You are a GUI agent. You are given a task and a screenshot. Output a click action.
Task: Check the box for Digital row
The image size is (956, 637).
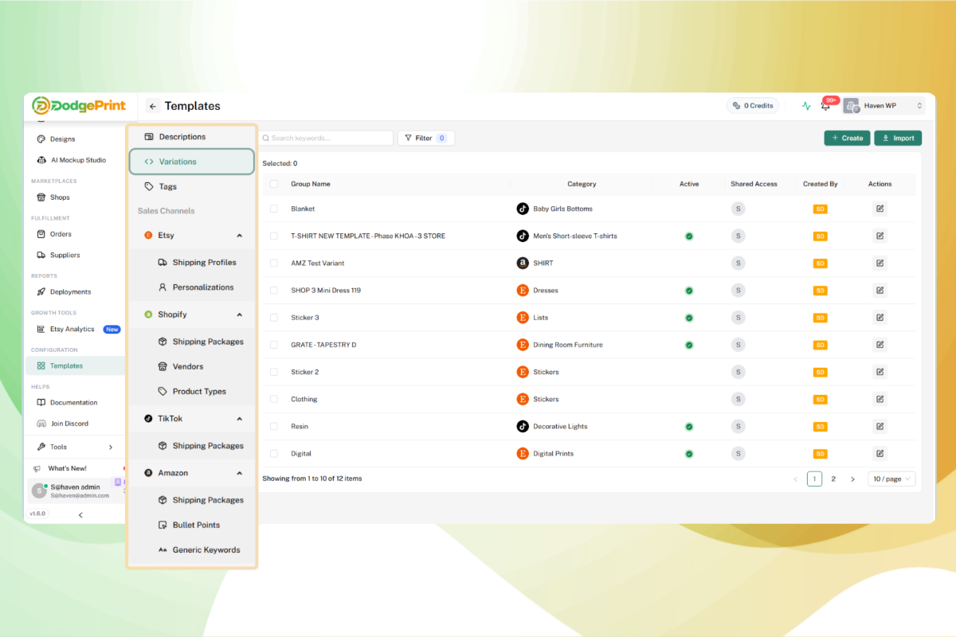tap(274, 453)
